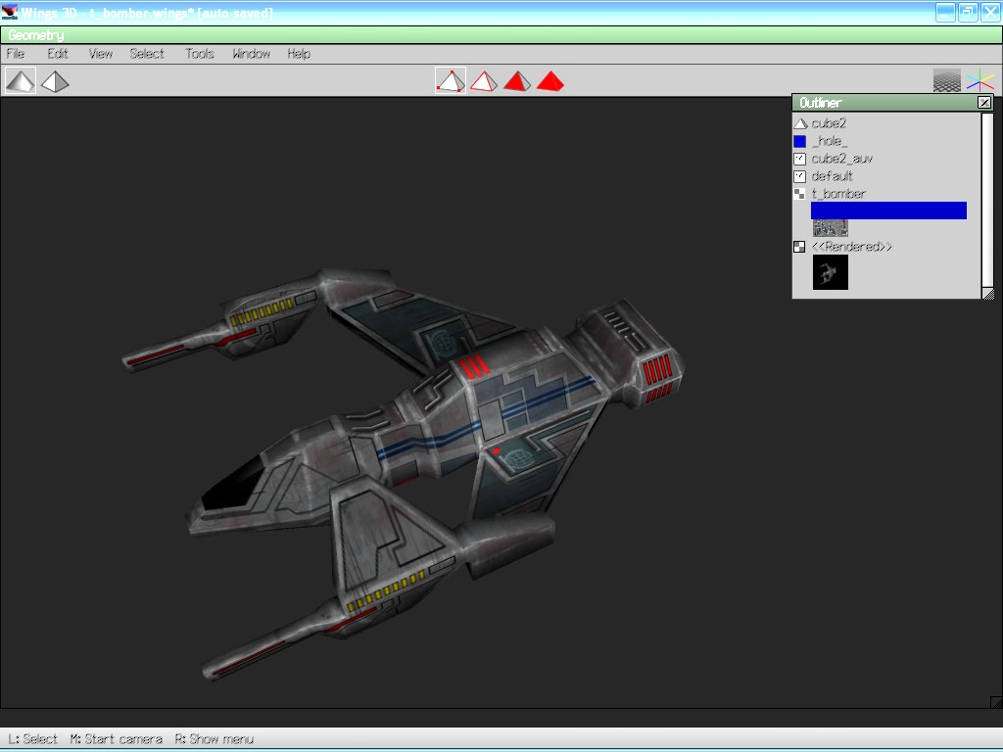Open the Select menu
The height and width of the screenshot is (752, 1003).
[x=147, y=54]
